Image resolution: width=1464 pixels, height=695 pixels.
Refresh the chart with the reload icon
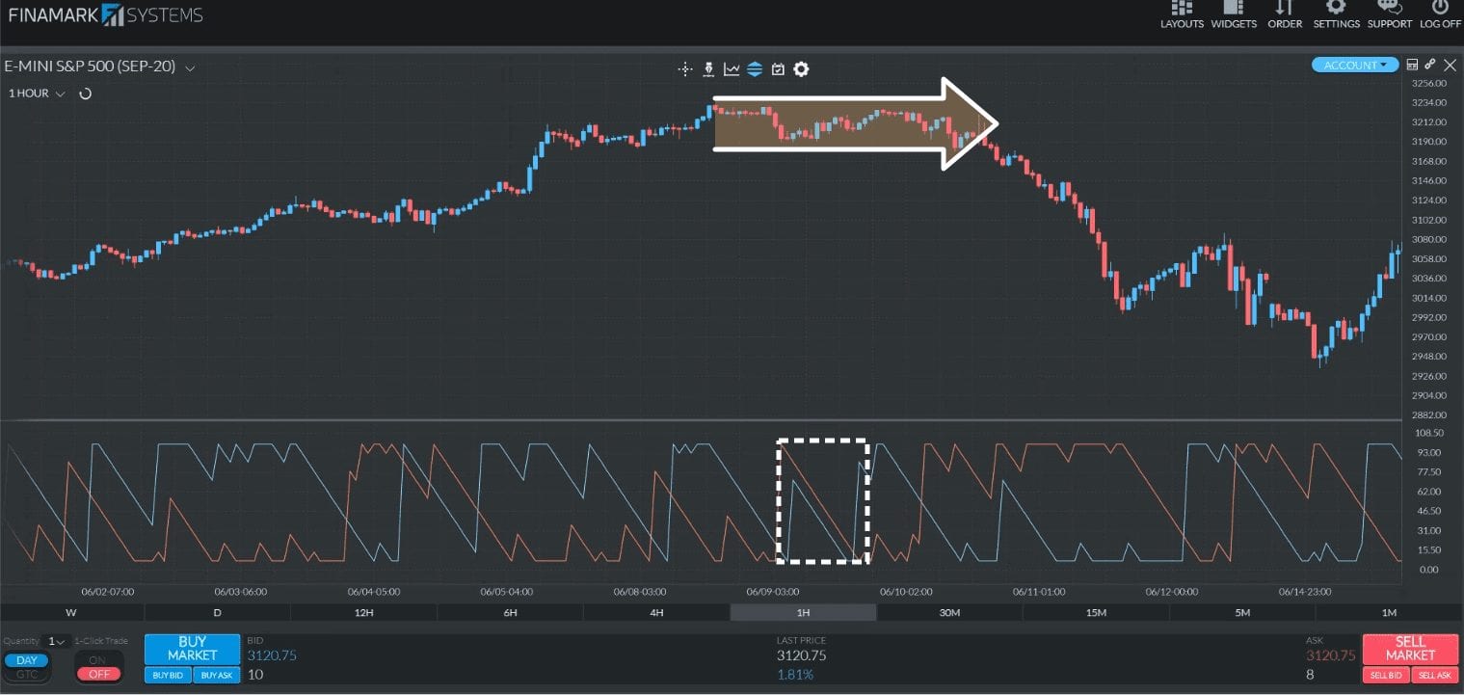pyautogui.click(x=85, y=94)
